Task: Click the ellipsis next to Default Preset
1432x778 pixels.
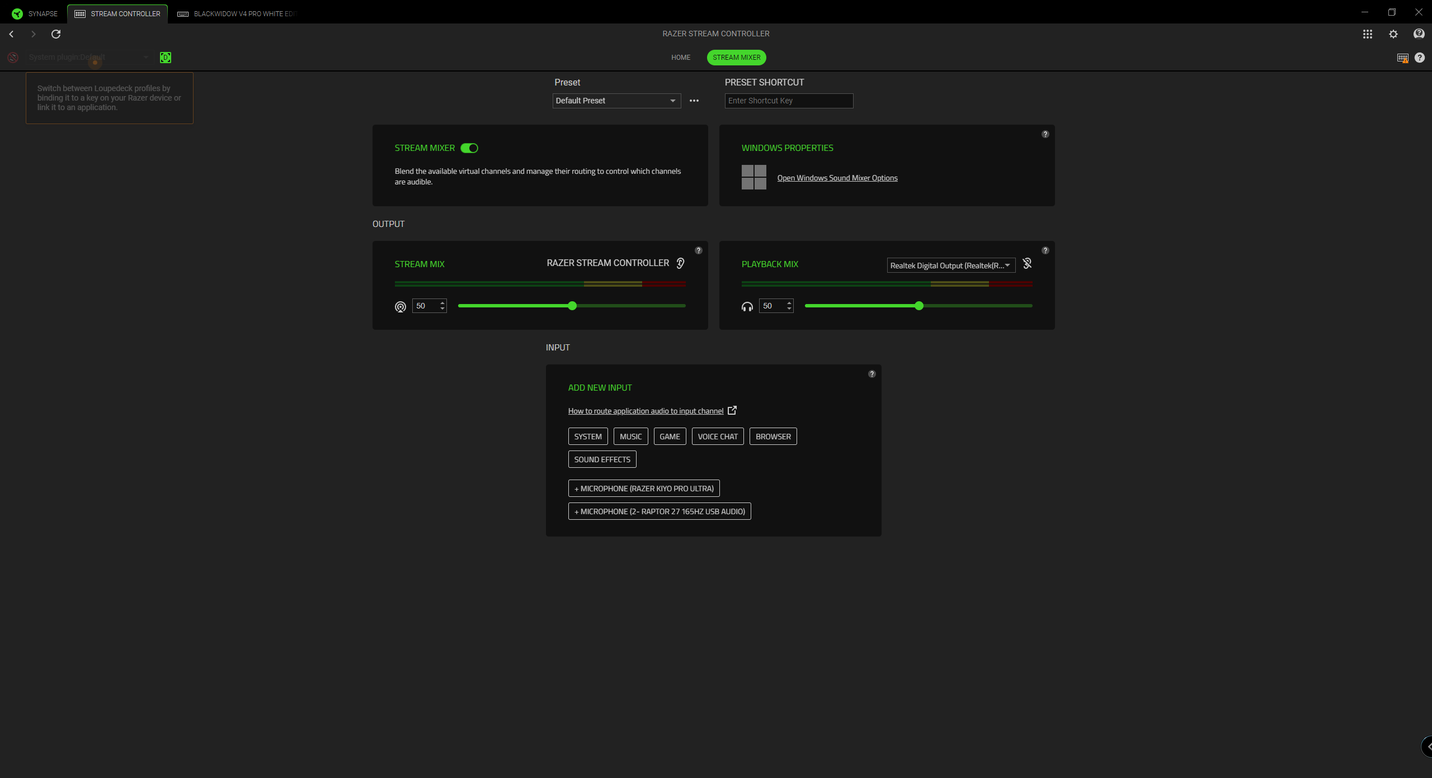Action: tap(694, 101)
